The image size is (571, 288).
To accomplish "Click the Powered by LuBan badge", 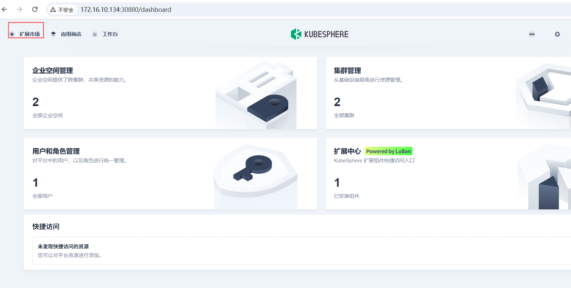I will pos(388,151).
